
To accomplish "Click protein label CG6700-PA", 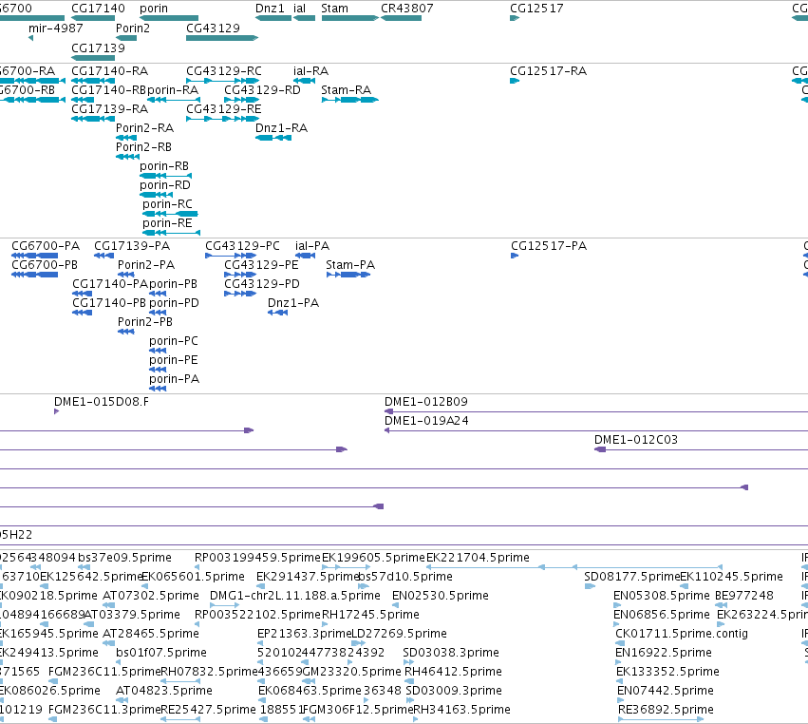I will click(x=46, y=245).
